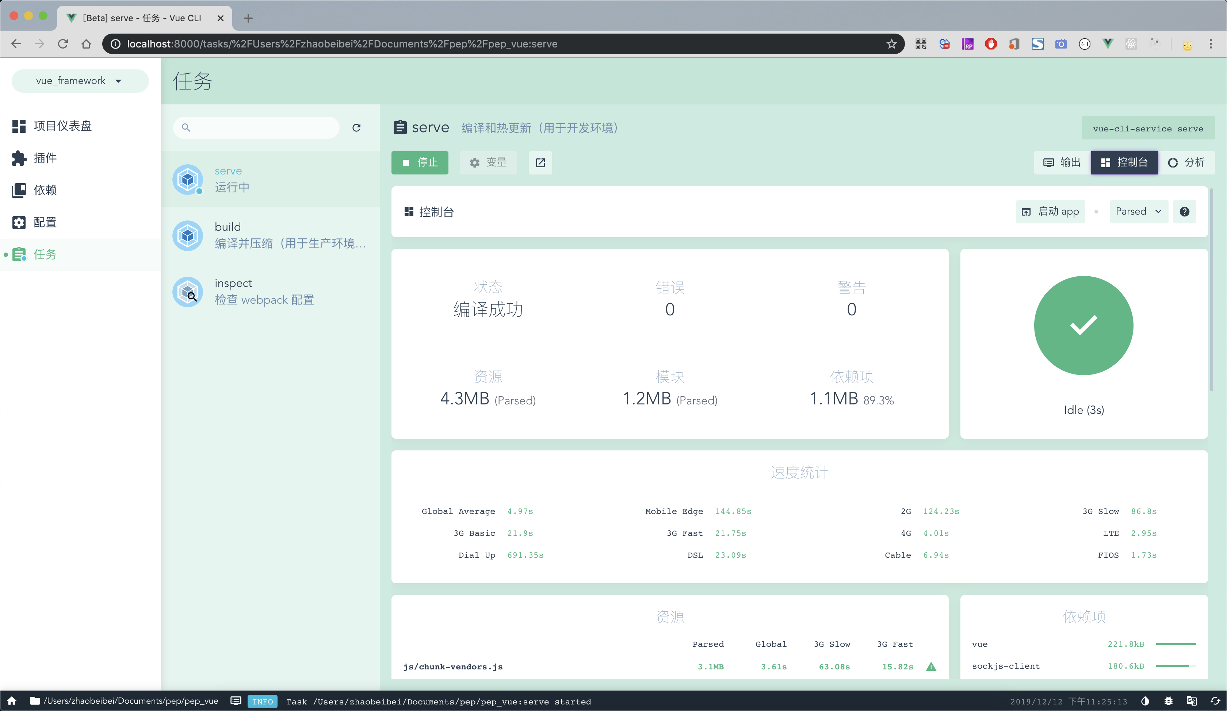
Task: Click the build task webpack icon
Action: (187, 235)
